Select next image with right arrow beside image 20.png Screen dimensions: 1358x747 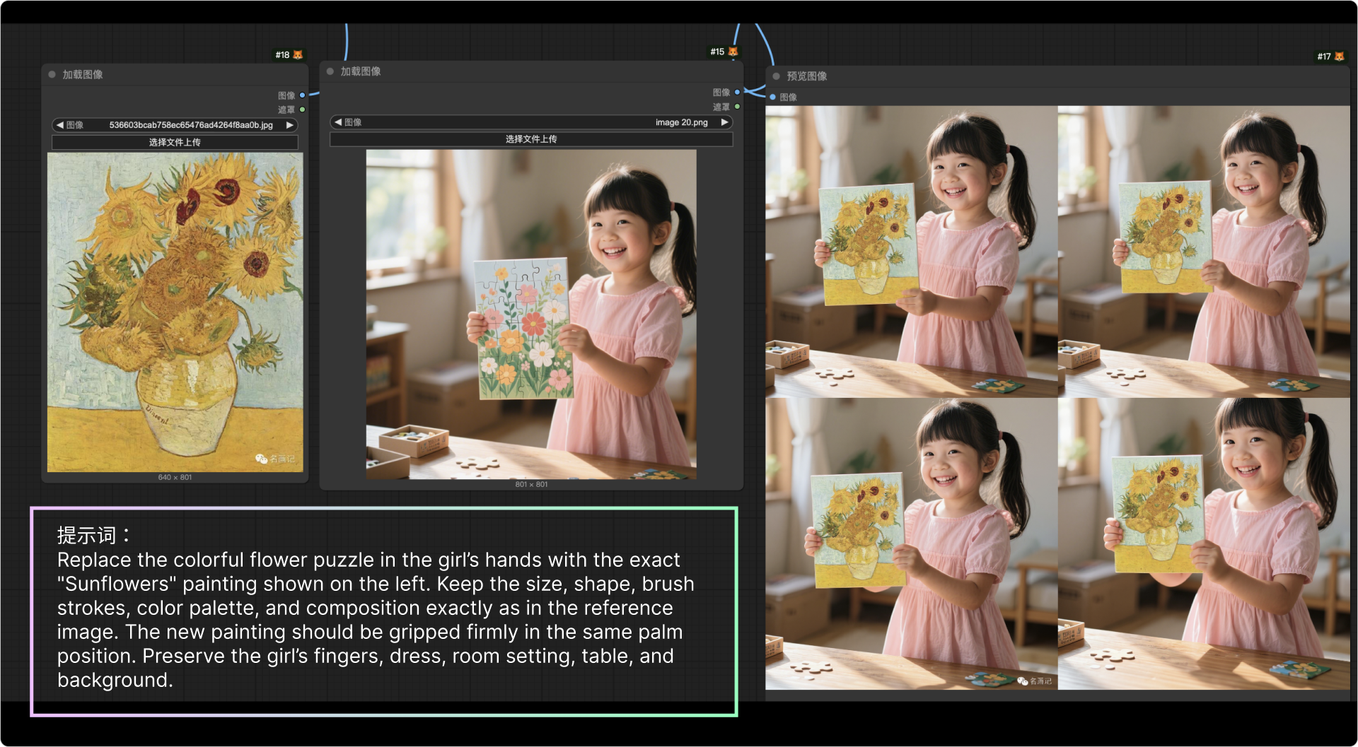[724, 122]
